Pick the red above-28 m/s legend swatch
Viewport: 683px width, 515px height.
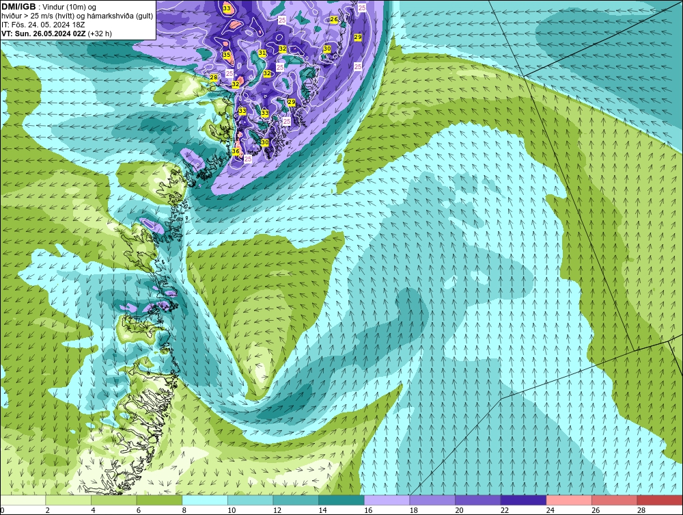tap(660, 500)
